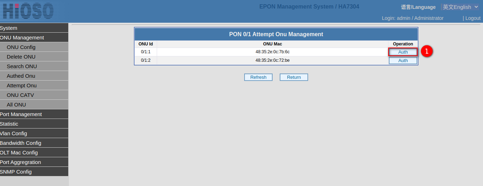This screenshot has height=186, width=483.
Task: Go to Delete ONU page
Action: [21, 57]
